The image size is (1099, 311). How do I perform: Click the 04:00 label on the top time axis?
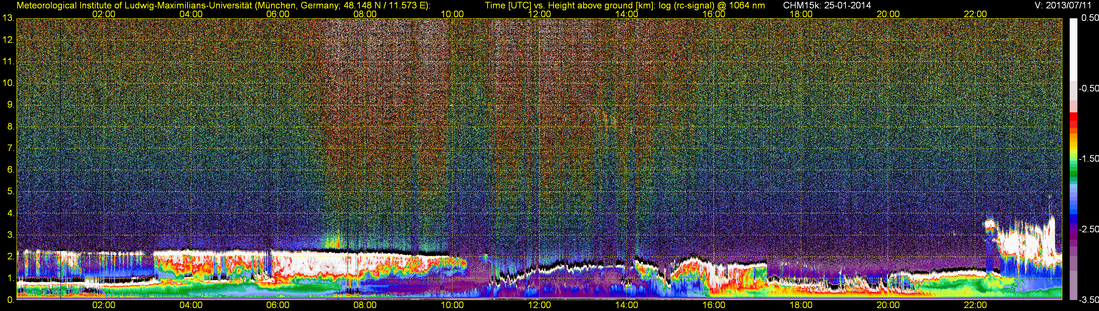click(191, 14)
